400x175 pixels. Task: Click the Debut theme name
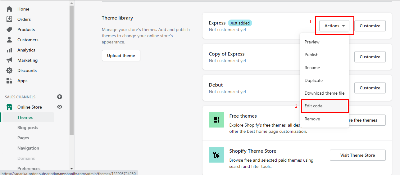click(x=216, y=85)
